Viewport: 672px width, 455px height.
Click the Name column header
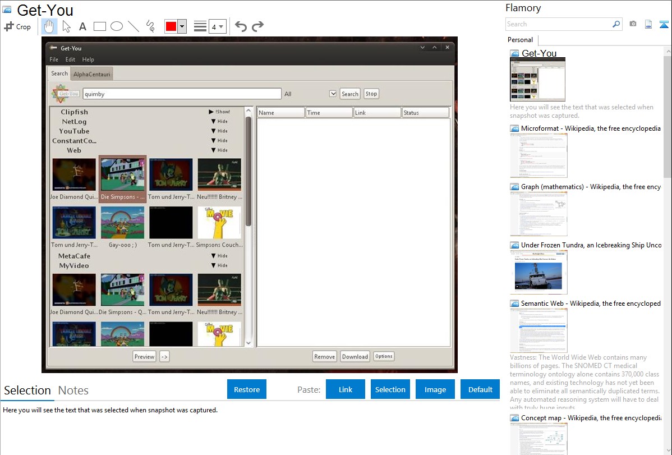[x=280, y=113]
